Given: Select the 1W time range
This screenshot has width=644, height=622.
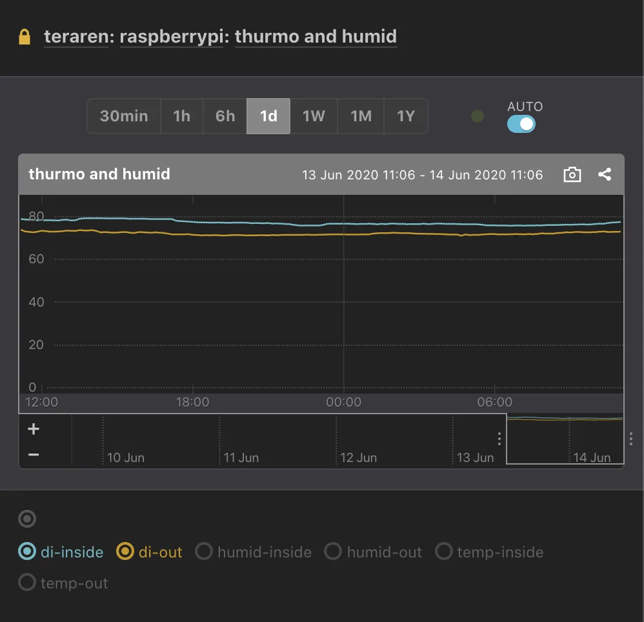Looking at the screenshot, I should pyautogui.click(x=314, y=116).
